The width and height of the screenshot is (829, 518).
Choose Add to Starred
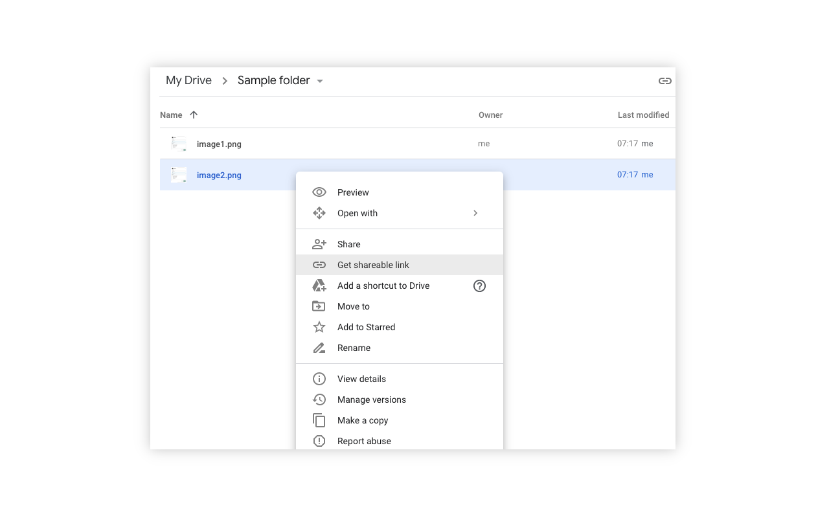[400, 327]
